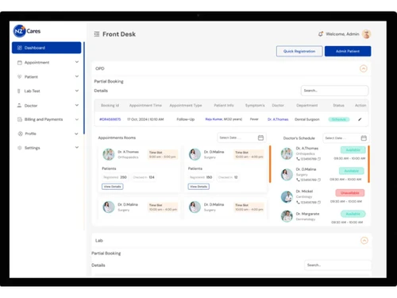
Task: Click the OPD Details search field
Action: tap(334, 91)
